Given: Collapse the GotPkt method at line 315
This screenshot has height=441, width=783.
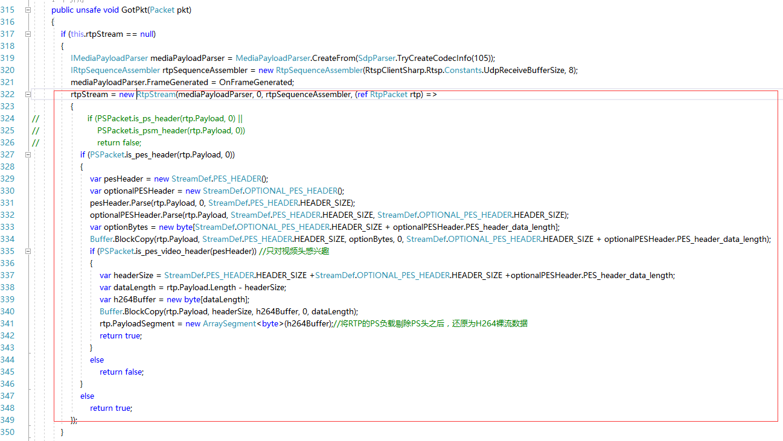Looking at the screenshot, I should [x=28, y=10].
